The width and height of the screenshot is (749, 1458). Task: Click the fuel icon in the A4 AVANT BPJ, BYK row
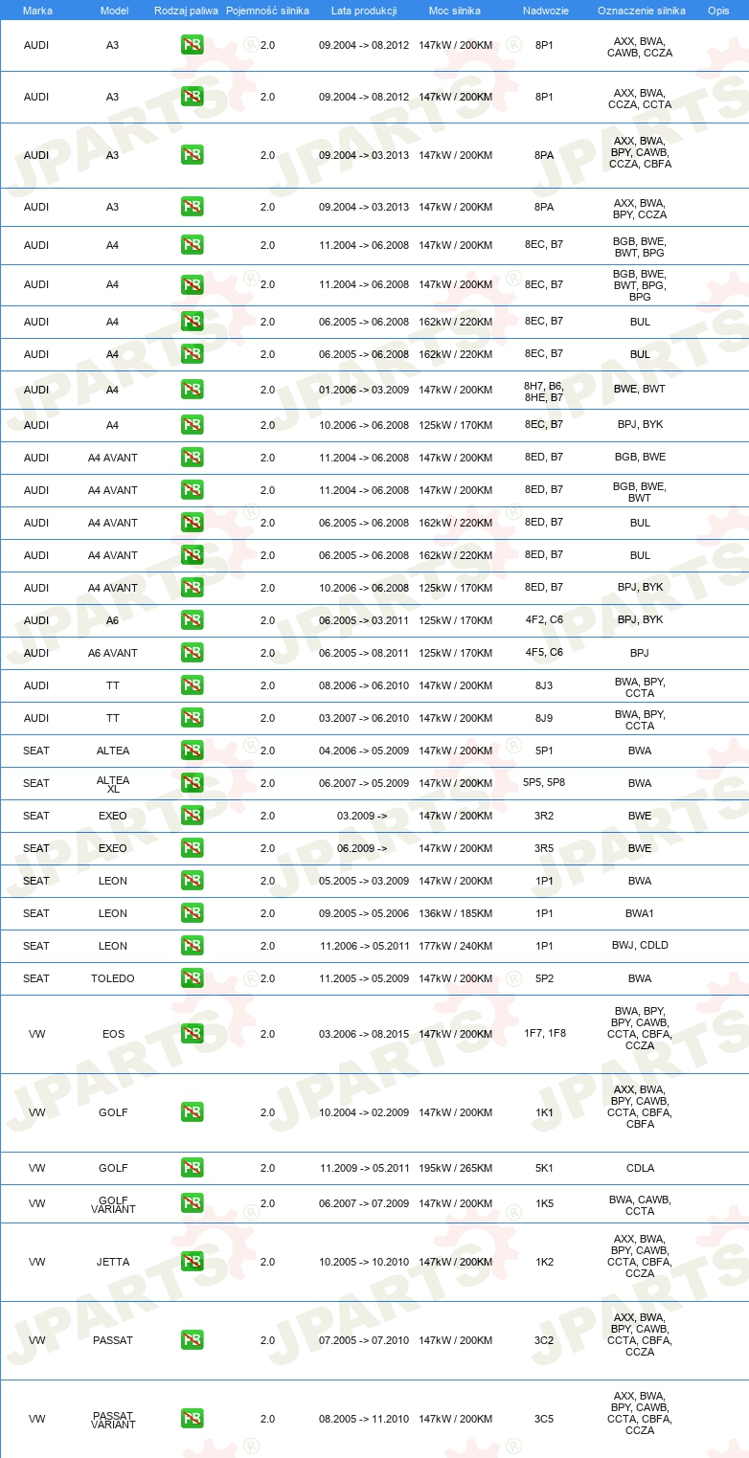click(x=192, y=588)
